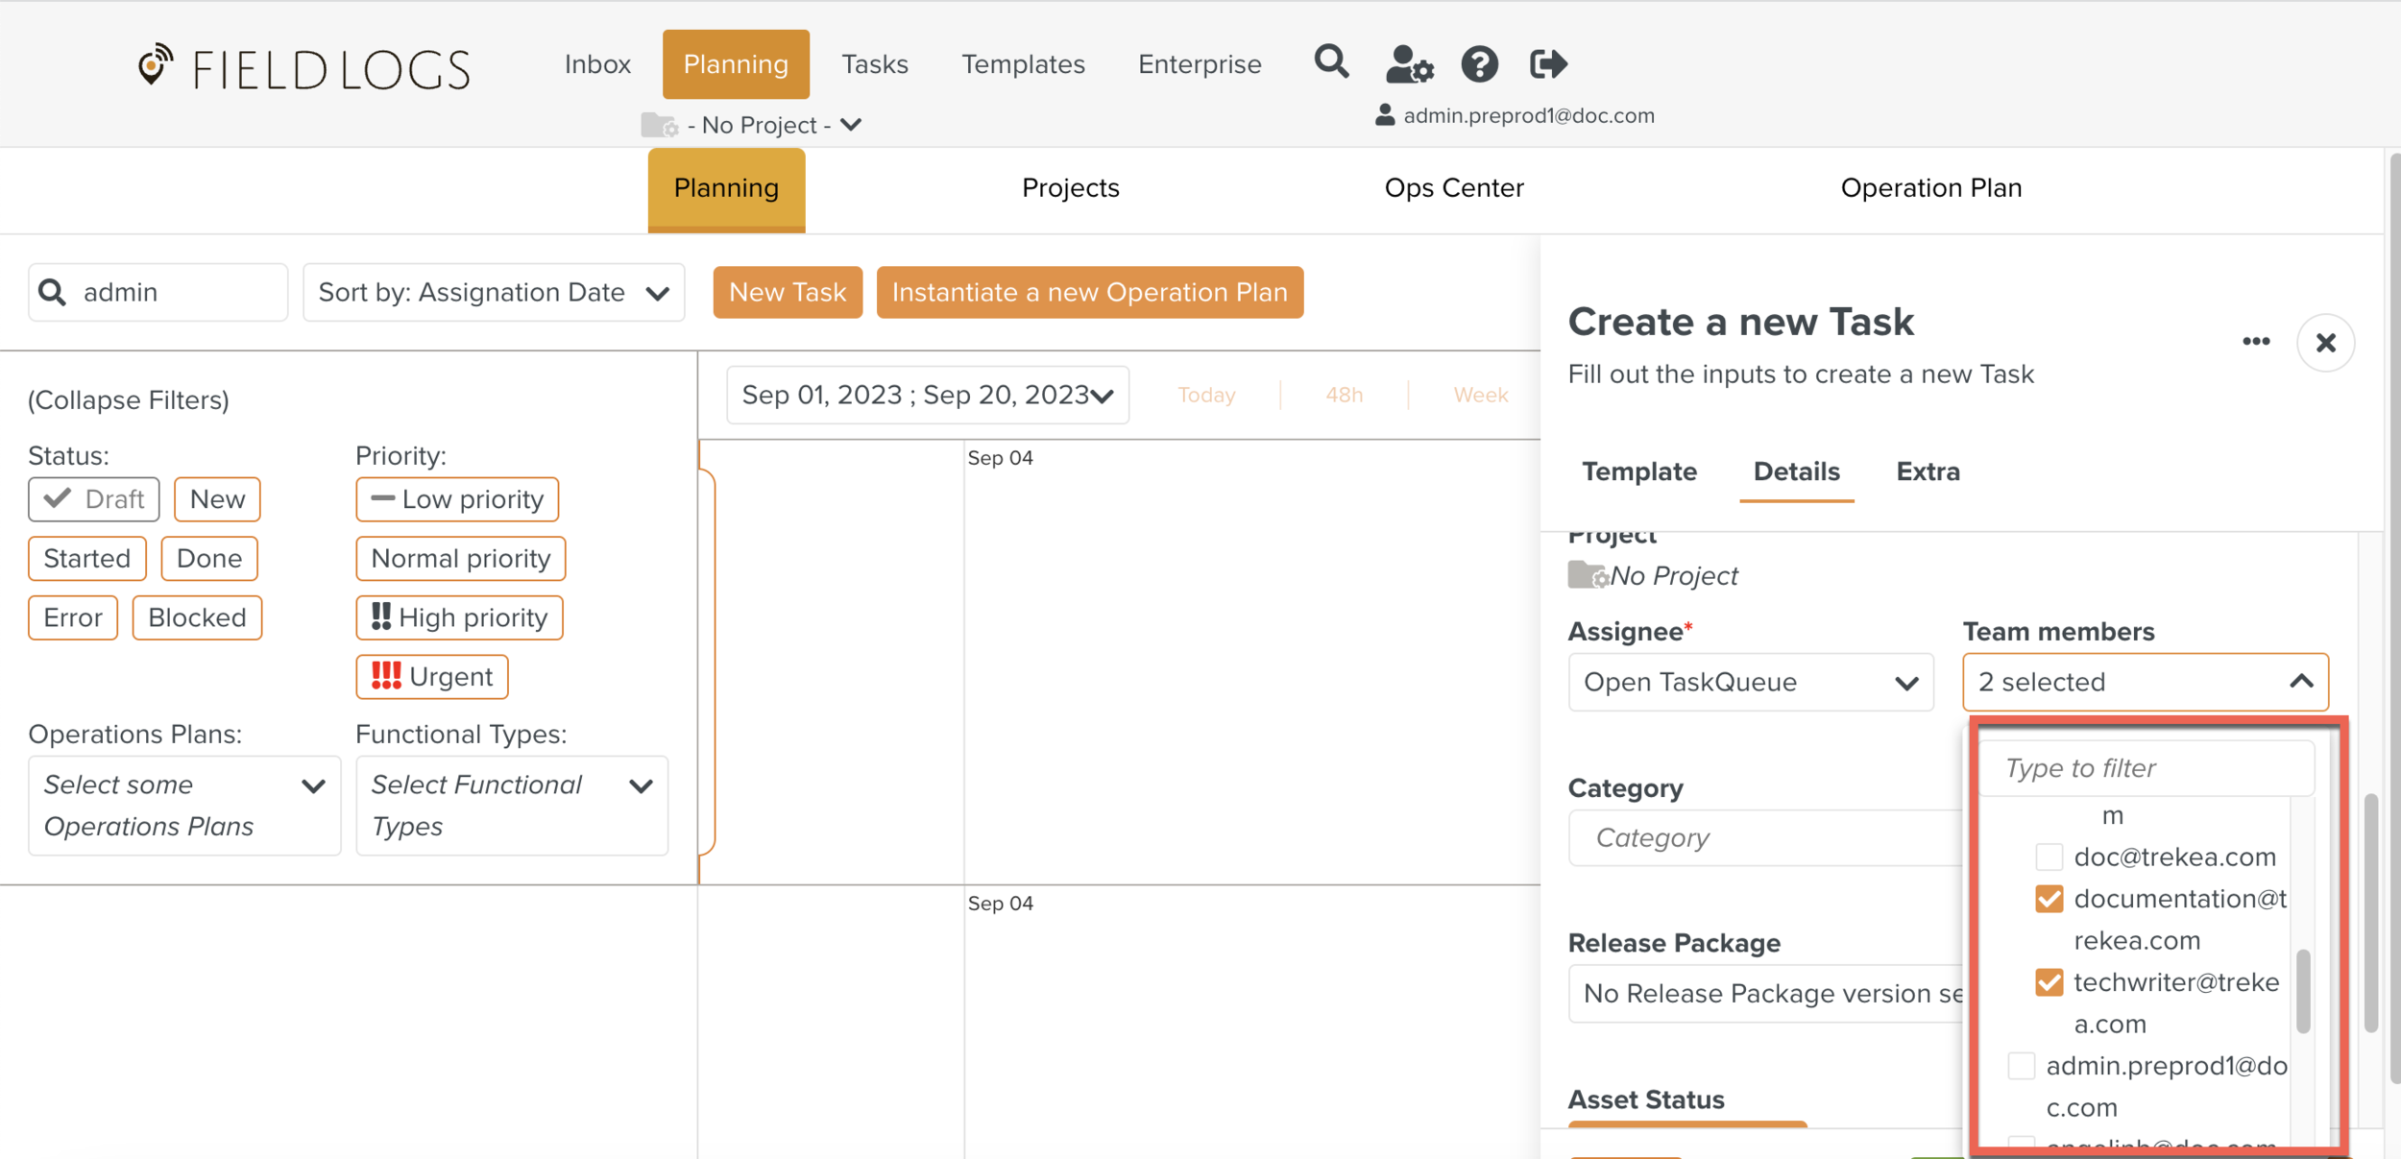Image resolution: width=2401 pixels, height=1159 pixels.
Task: Toggle the Low priority filter
Action: coord(457,499)
